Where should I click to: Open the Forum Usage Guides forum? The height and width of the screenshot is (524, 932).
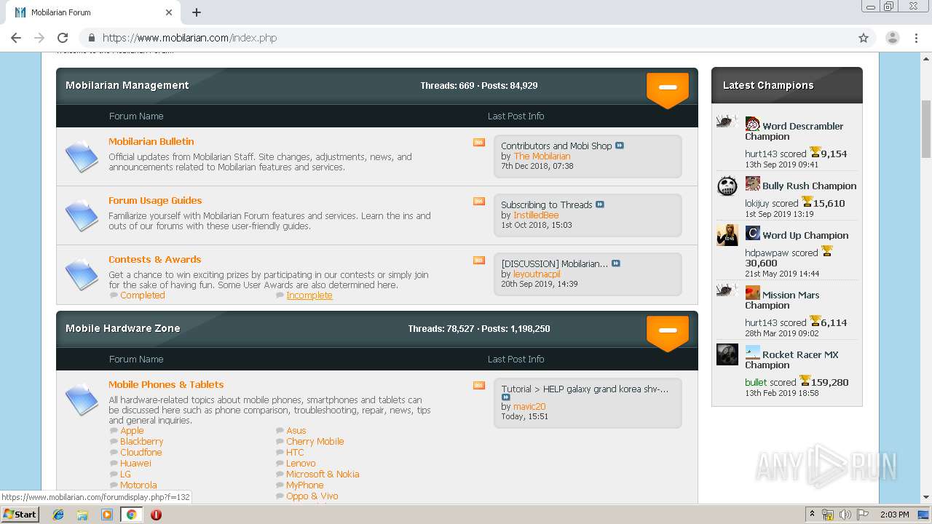coord(155,200)
